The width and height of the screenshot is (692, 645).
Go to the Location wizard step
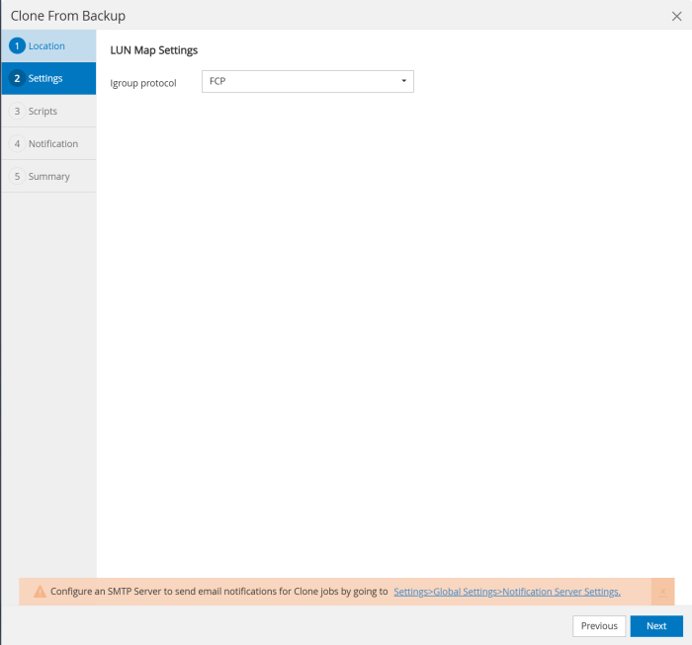tap(48, 45)
